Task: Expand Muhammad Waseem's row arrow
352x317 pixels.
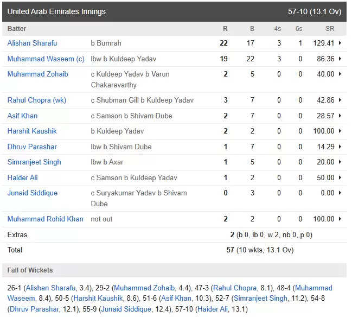Action: (x=340, y=59)
